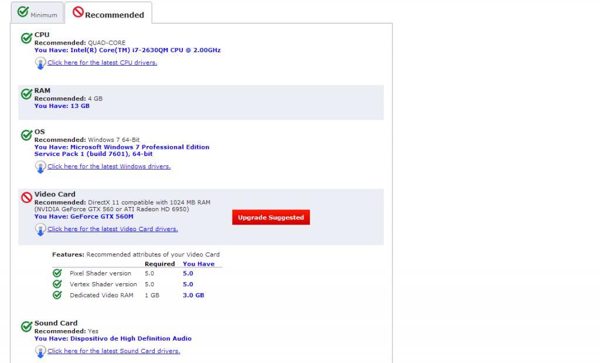Click the download icon next to the Windows drivers link

(40, 167)
